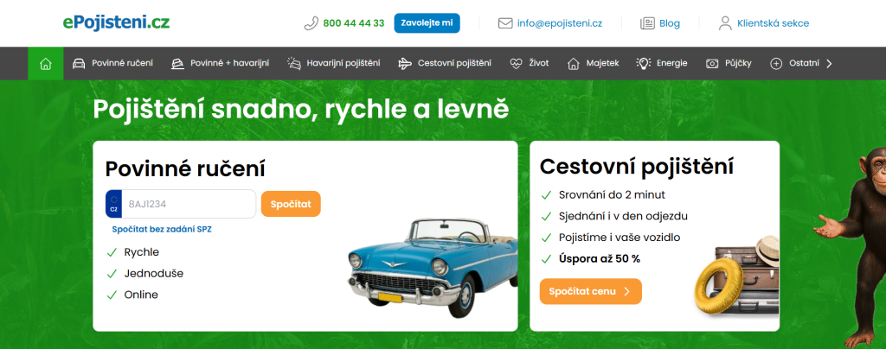Open Povinné ručení menu item

pyautogui.click(x=115, y=63)
